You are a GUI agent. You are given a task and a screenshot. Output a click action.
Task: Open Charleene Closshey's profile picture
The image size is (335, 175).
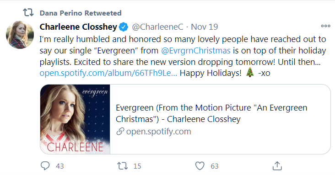20,35
